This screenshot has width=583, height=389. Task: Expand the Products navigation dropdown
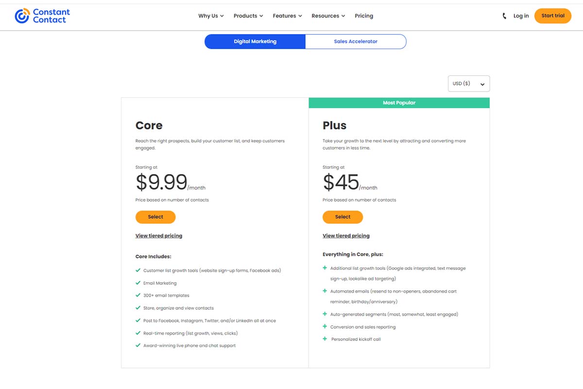(x=248, y=16)
